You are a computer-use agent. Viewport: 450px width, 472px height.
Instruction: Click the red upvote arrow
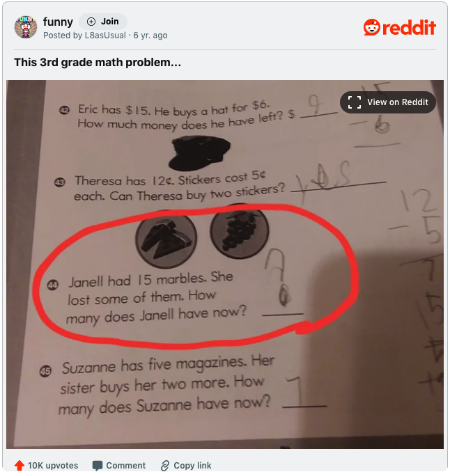[20, 465]
